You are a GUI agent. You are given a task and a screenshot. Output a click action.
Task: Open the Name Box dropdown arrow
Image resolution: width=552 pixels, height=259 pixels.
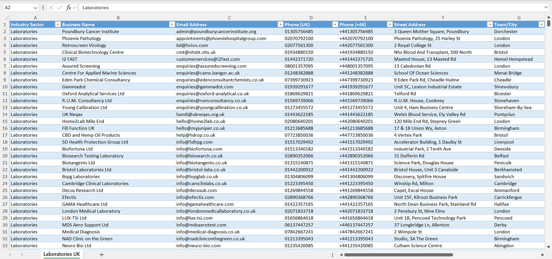click(36, 8)
